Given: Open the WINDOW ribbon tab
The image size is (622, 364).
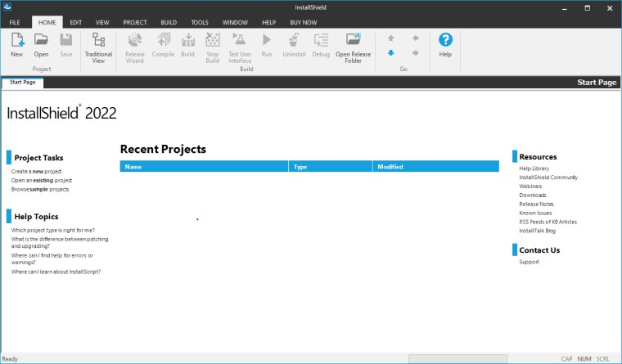Looking at the screenshot, I should tap(235, 23).
